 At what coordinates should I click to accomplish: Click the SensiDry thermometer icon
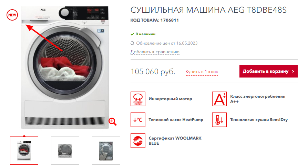(x=219, y=120)
